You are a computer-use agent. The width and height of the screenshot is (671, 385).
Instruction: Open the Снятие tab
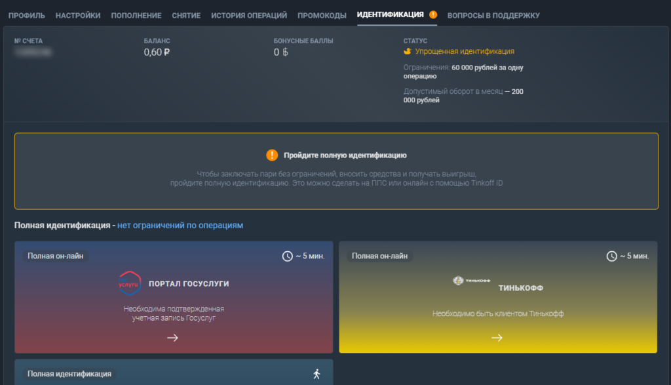[186, 16]
